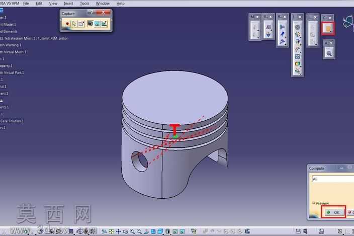The image size is (354, 236).
Task: Expand arrow beside the light-bulb load icon
Action: click(x=301, y=44)
